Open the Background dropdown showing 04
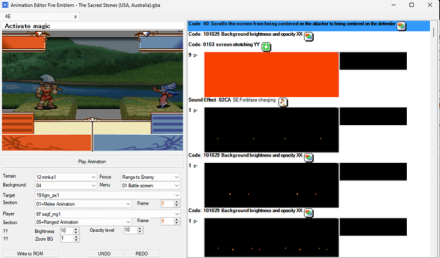 pos(66,185)
